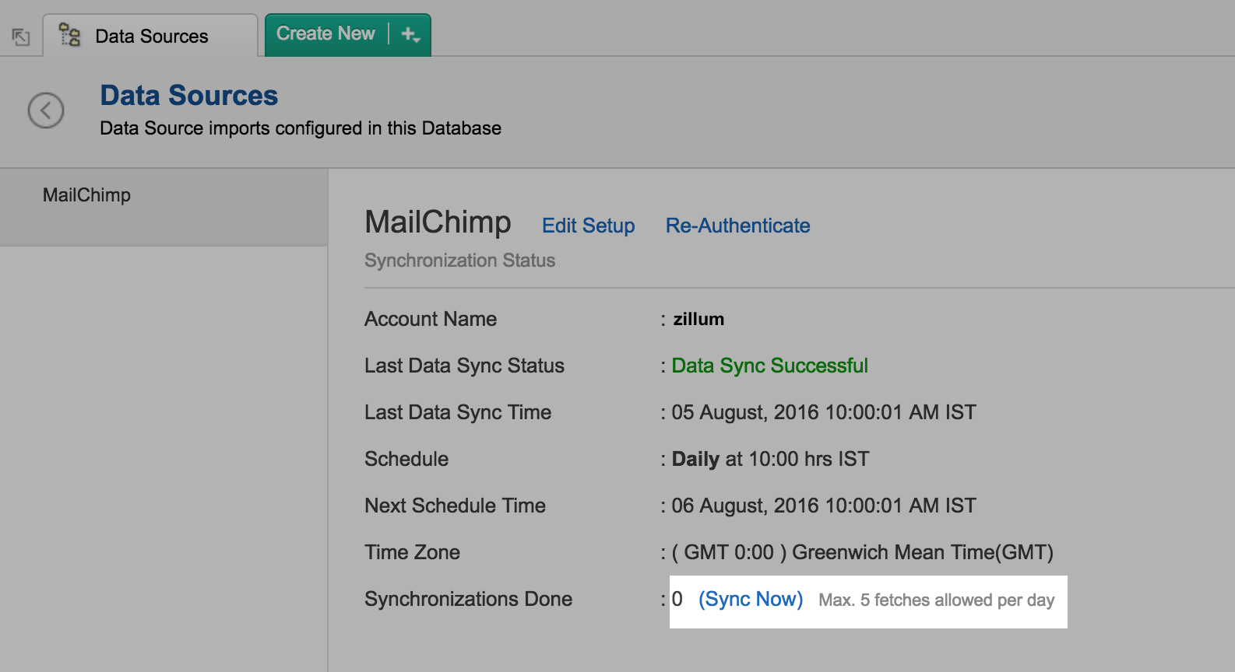Go back using the circled arrow icon
The height and width of the screenshot is (672, 1235).
pyautogui.click(x=46, y=110)
